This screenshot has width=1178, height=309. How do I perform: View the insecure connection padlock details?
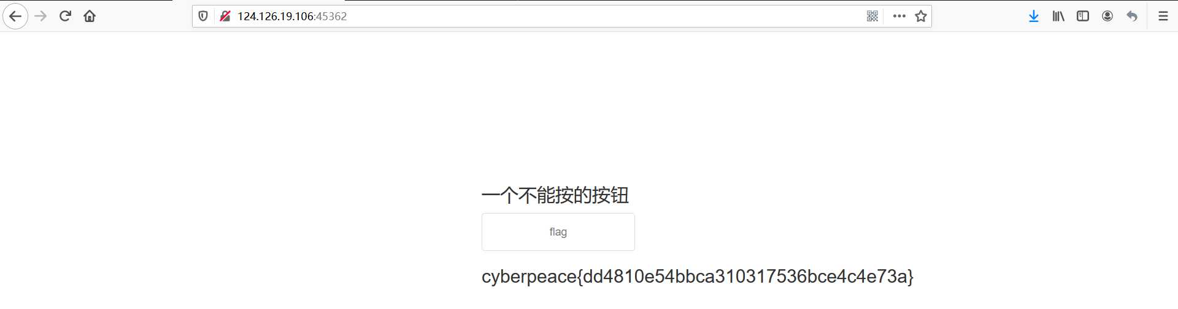(225, 17)
